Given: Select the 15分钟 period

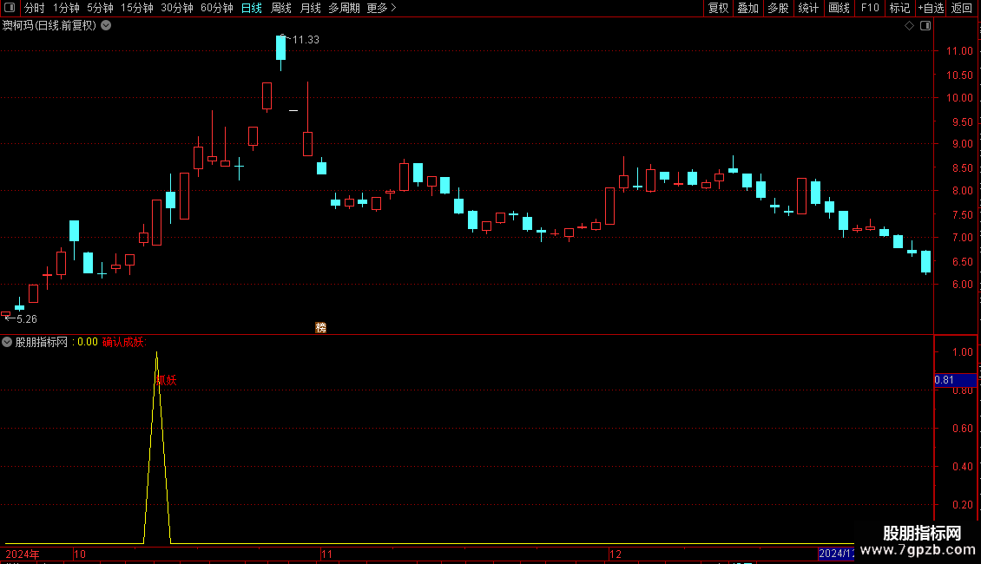Looking at the screenshot, I should coord(137,8).
